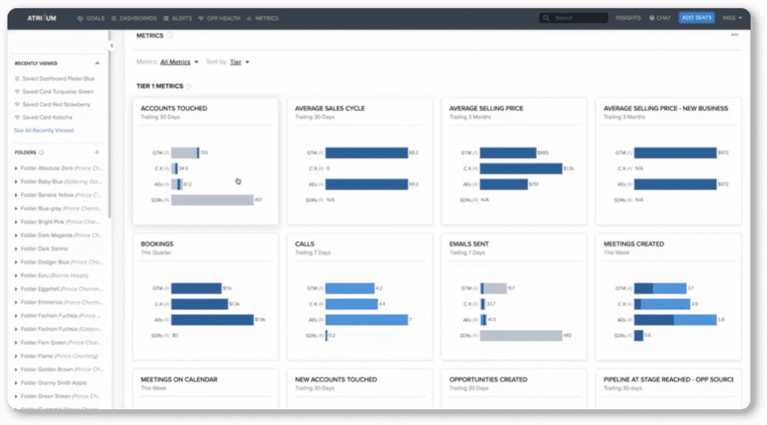This screenshot has width=767, height=425.
Task: Open the Dashboards menu in the top navigation
Action: point(133,18)
